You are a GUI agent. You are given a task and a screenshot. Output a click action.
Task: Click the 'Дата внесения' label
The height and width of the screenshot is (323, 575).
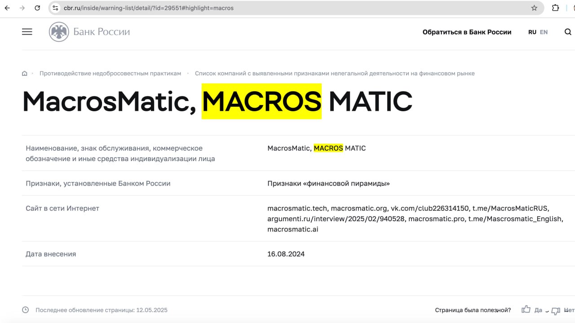[51, 254]
